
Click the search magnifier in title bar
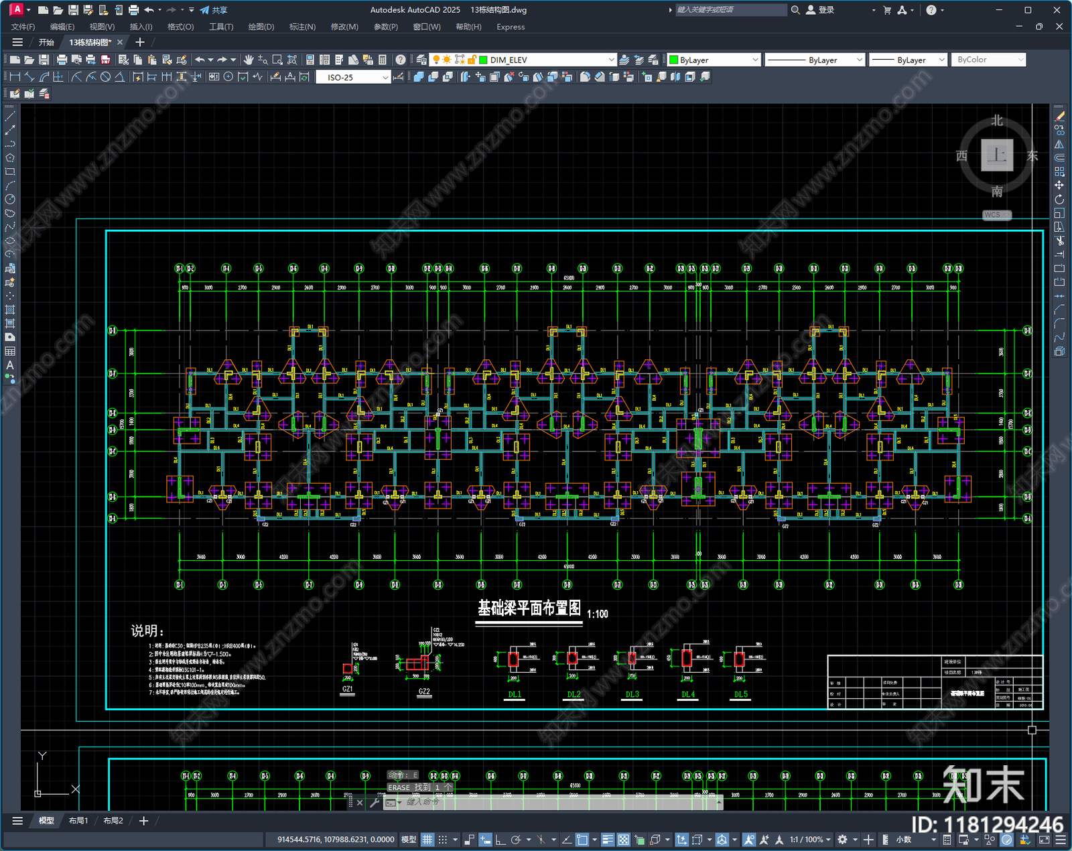(x=795, y=10)
